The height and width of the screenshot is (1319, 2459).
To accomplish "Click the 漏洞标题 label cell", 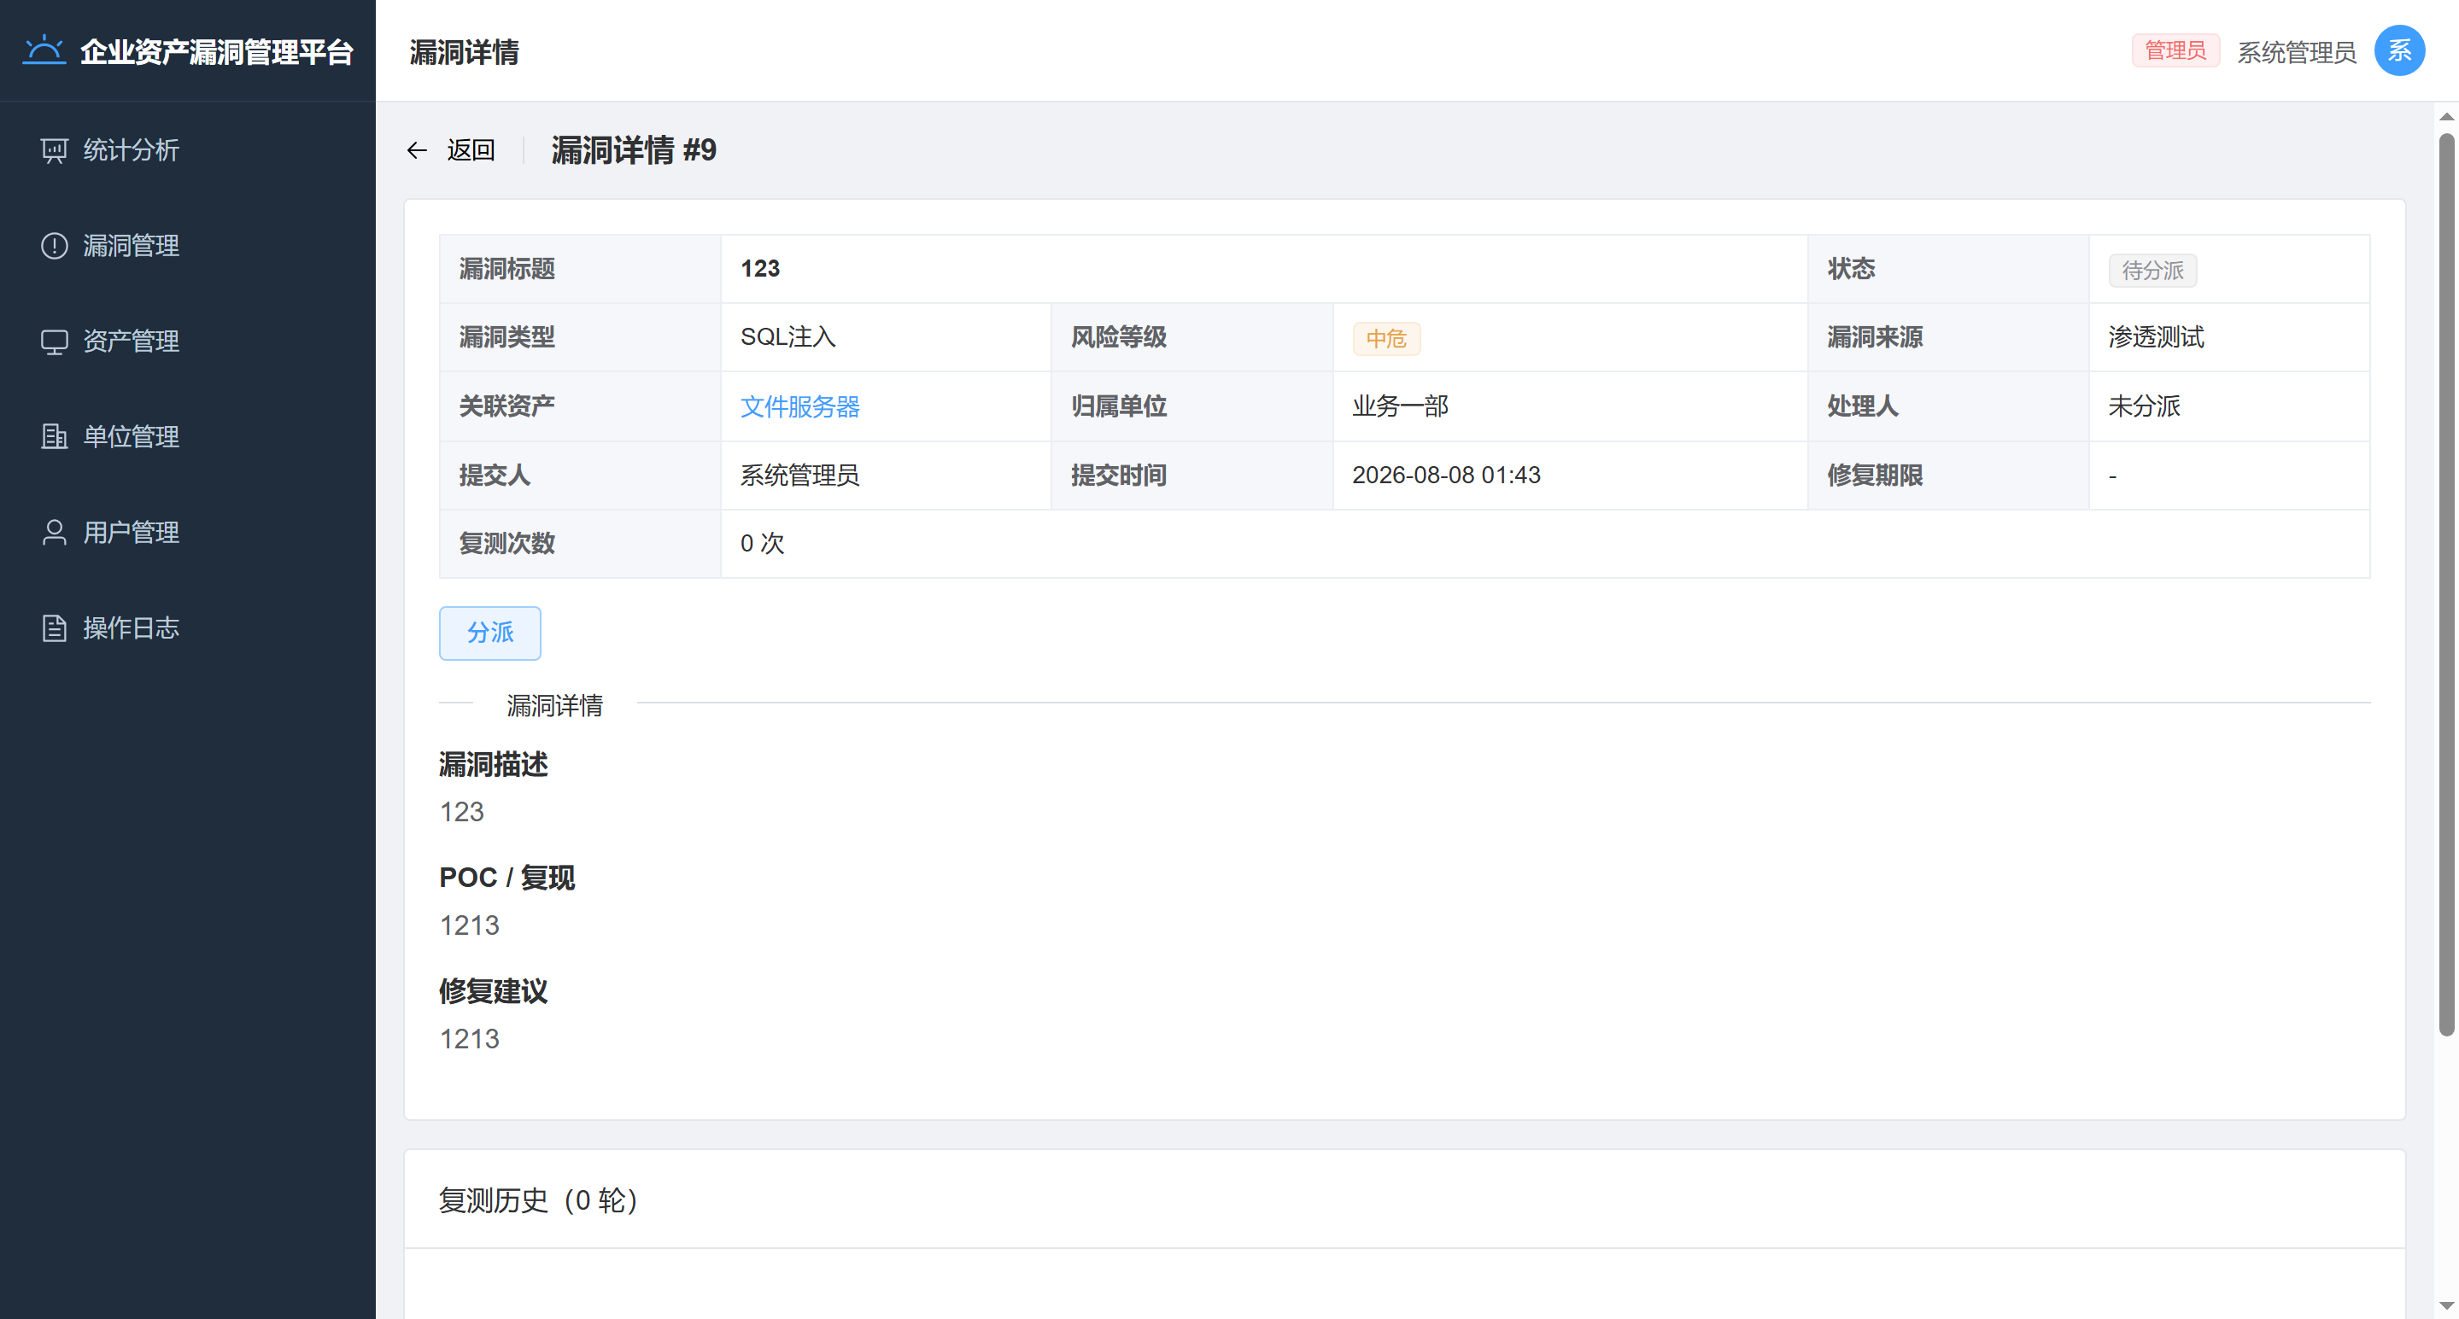I will [x=579, y=269].
